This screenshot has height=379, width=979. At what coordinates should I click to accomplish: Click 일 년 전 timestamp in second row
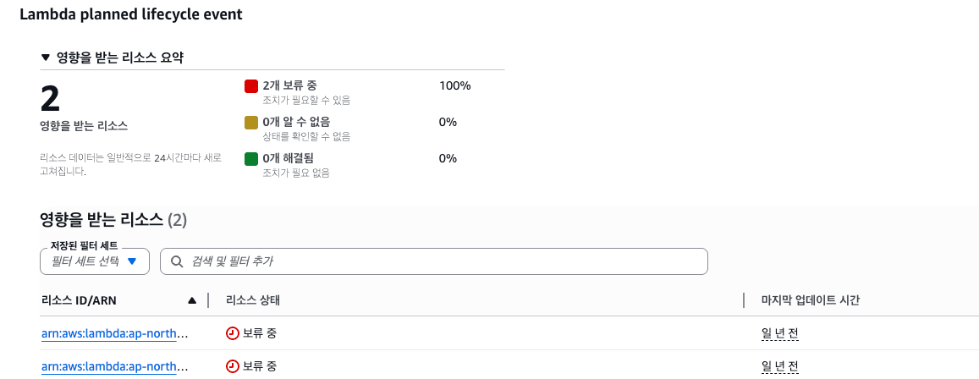(x=780, y=366)
